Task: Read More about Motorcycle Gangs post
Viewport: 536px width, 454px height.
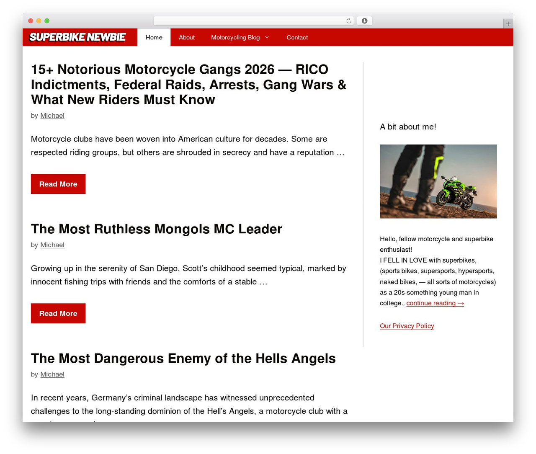Action: coord(58,184)
